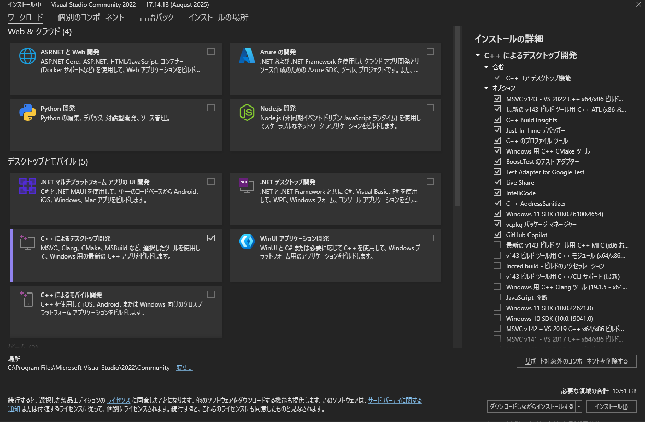
Task: Uncheck the GitHub Copilot option
Action: point(497,235)
